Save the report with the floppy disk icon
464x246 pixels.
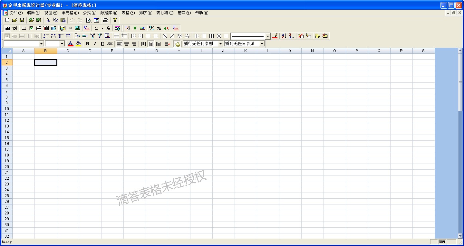click(22, 20)
